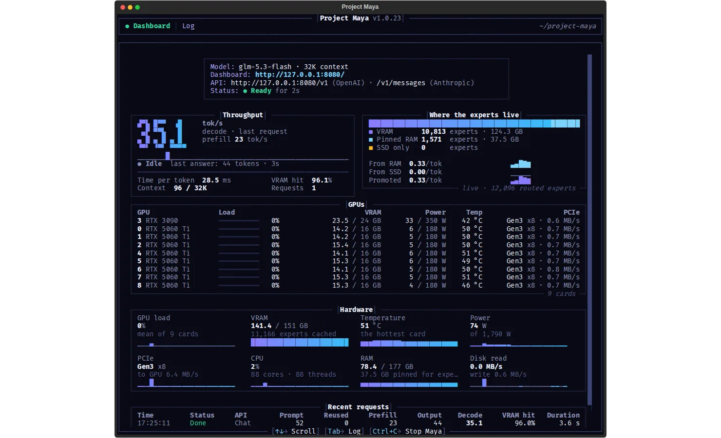The height and width of the screenshot is (438, 721).
Task: Click the Tab Log shortcut hint
Action: 344,431
